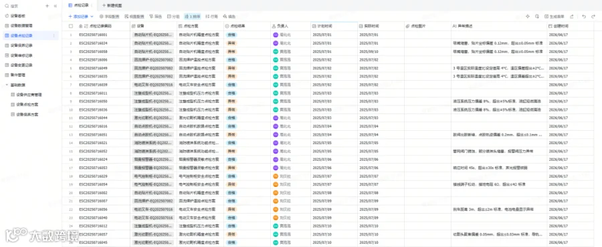The height and width of the screenshot is (247, 602).
Task: Click the redo arrow icon
Action: pos(593,17)
